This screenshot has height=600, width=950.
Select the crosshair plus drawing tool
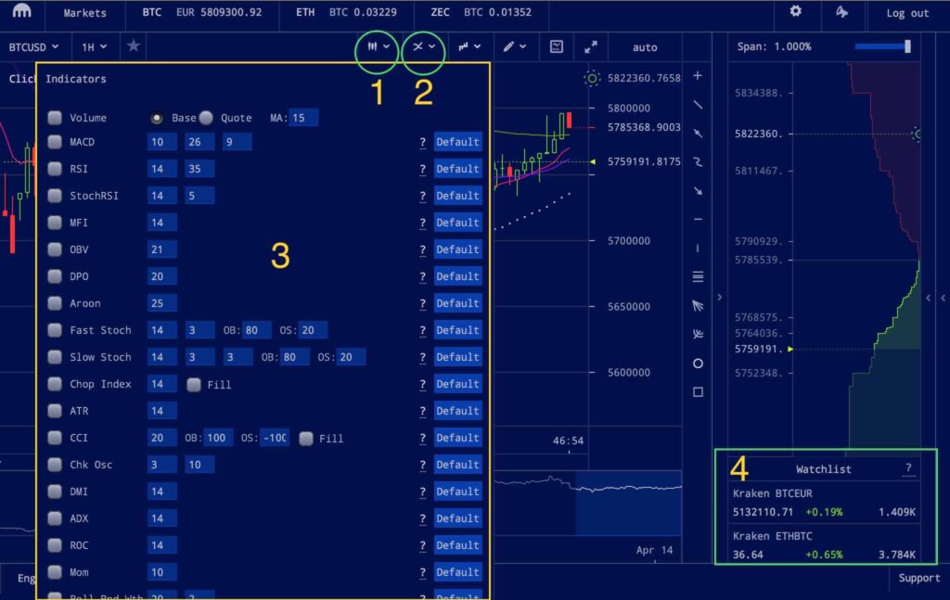698,76
